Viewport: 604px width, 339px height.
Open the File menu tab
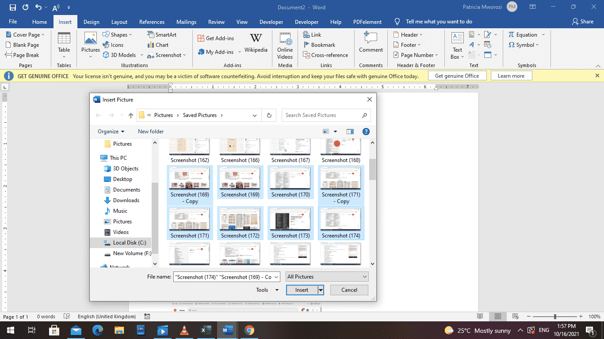pyautogui.click(x=13, y=22)
